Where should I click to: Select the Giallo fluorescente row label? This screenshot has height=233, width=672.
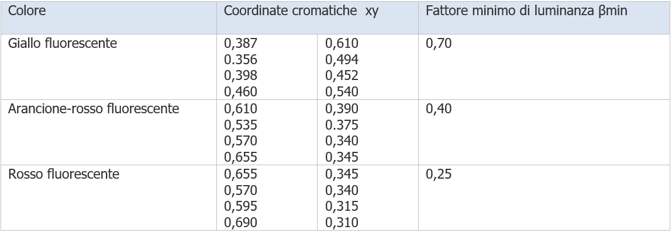tap(63, 44)
